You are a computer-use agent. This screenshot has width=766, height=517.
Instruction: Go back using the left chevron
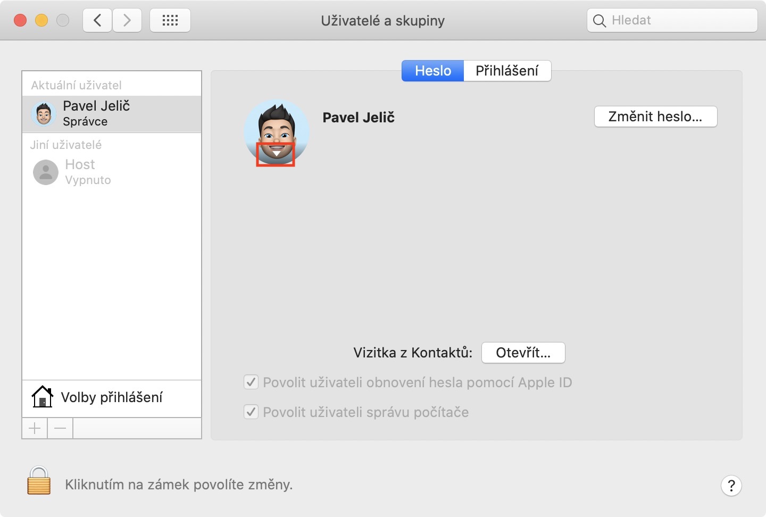click(x=97, y=21)
